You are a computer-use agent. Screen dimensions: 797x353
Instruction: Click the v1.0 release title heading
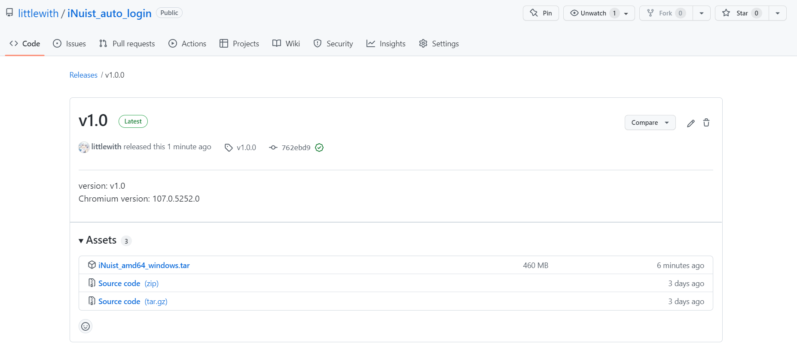click(x=93, y=121)
